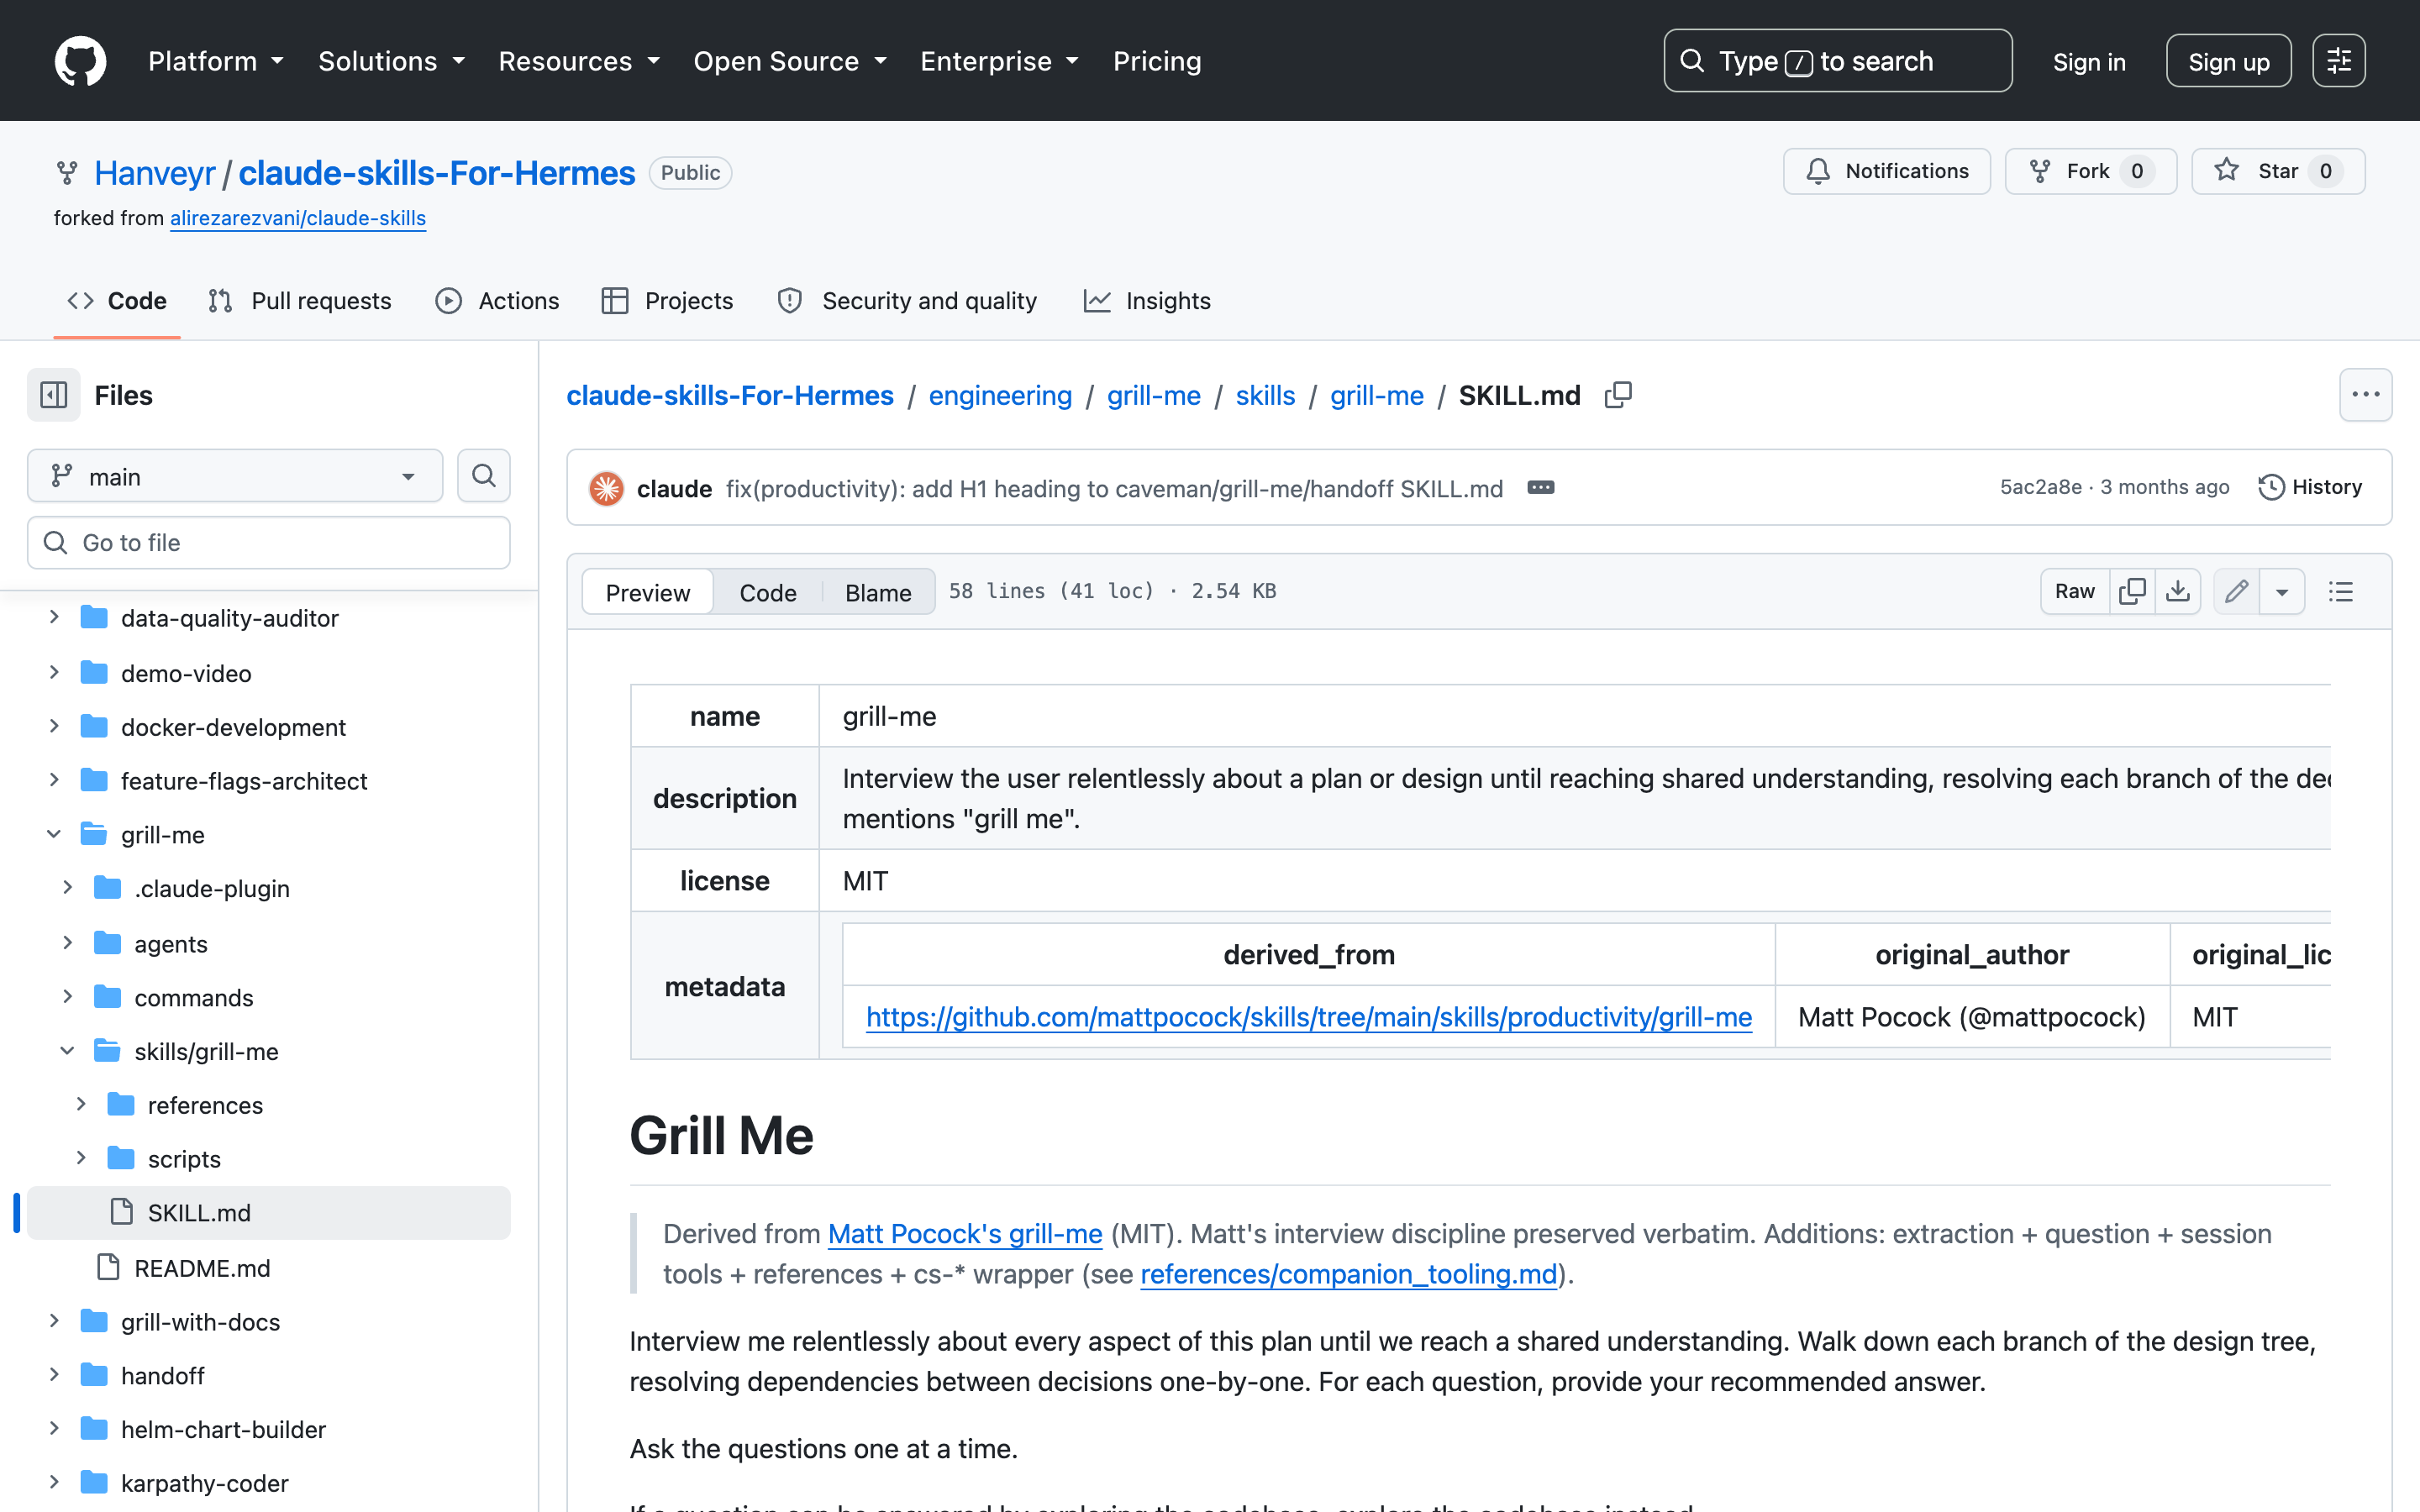2420x1512 pixels.
Task: Open the Solutions menu
Action: pyautogui.click(x=392, y=61)
